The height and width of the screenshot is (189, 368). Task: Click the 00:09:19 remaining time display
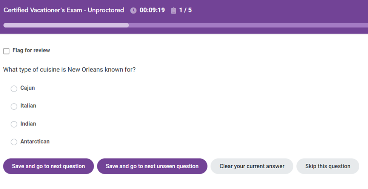pos(152,10)
